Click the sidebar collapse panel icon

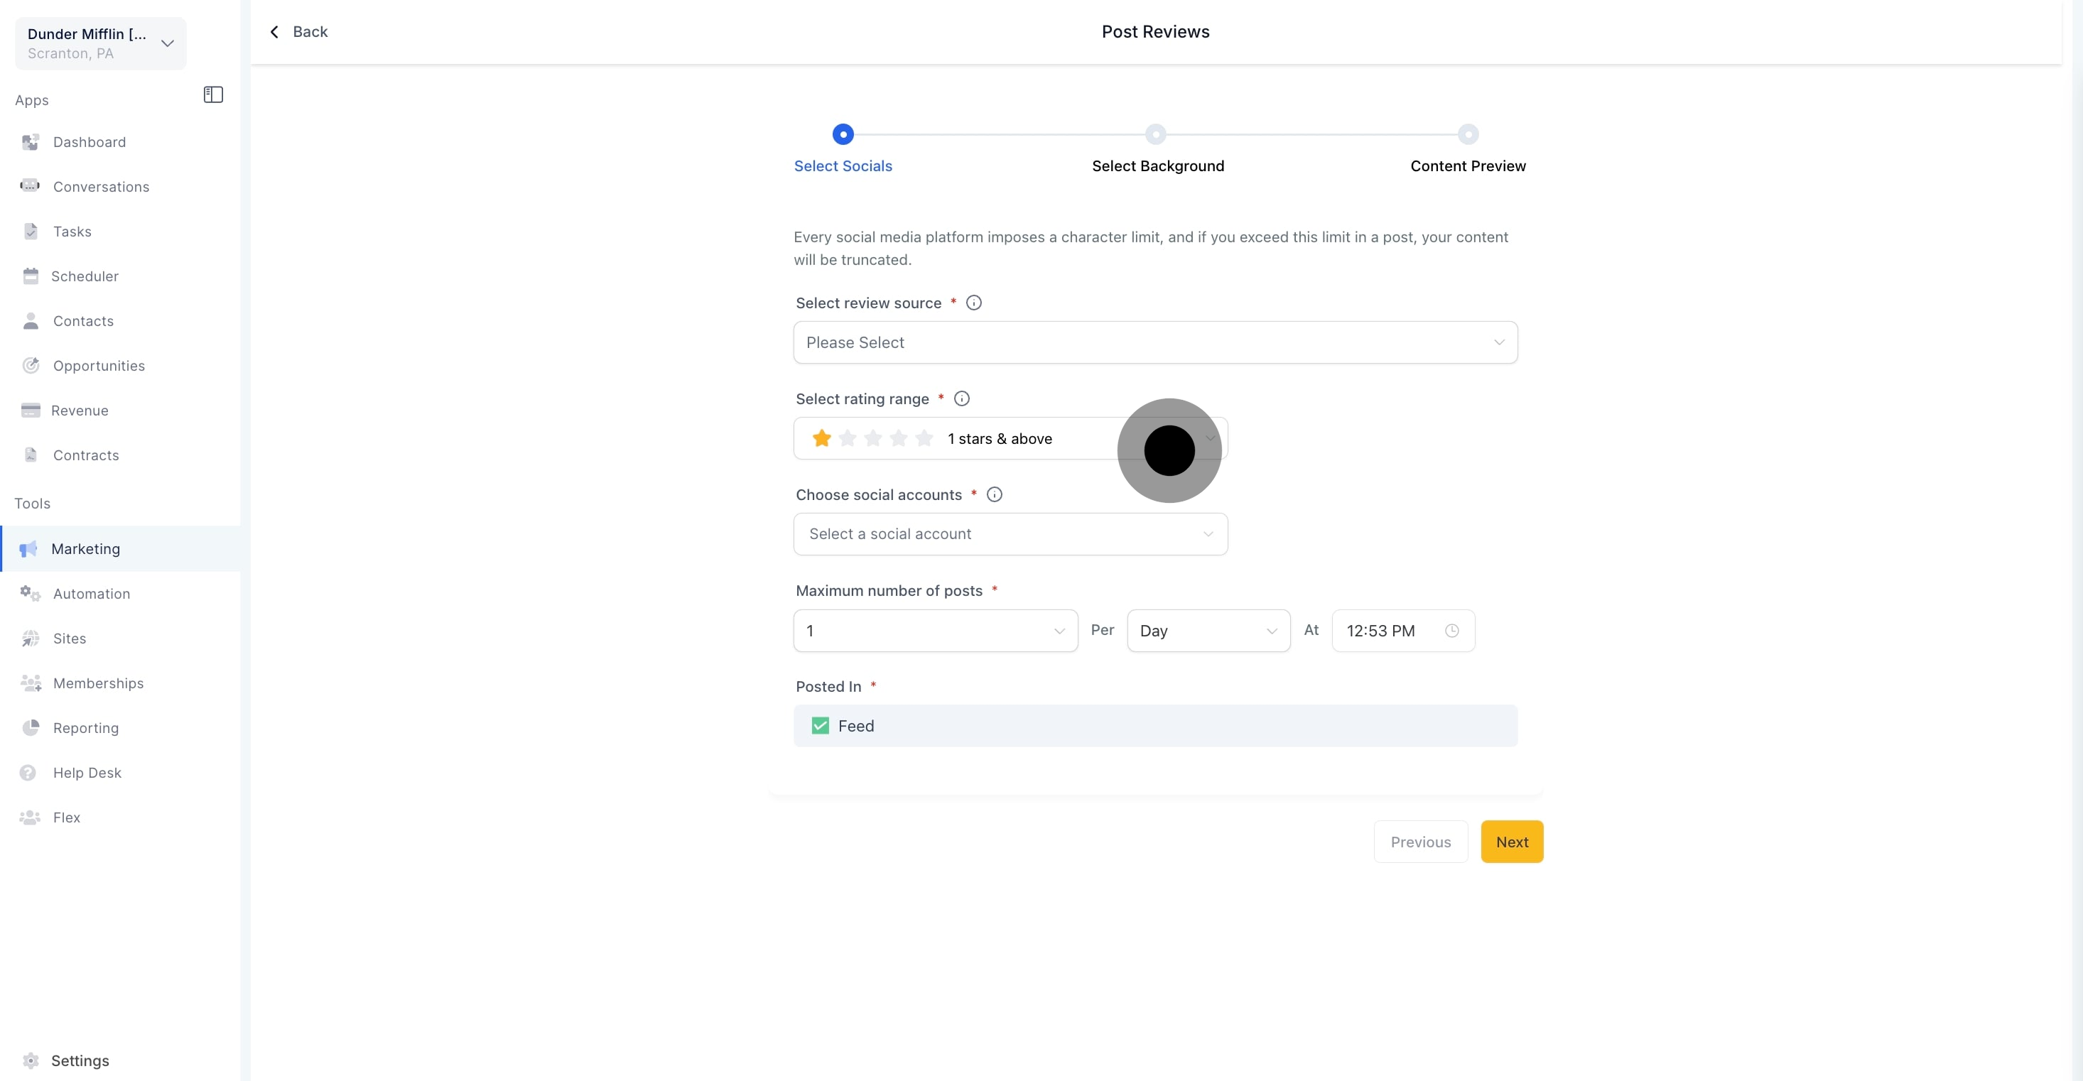coord(212,94)
